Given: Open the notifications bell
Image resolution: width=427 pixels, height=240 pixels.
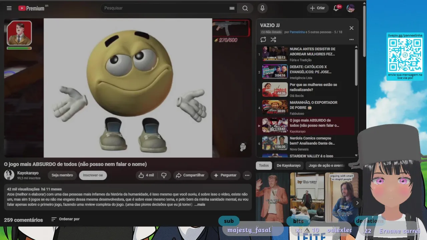Looking at the screenshot, I should click(x=336, y=8).
